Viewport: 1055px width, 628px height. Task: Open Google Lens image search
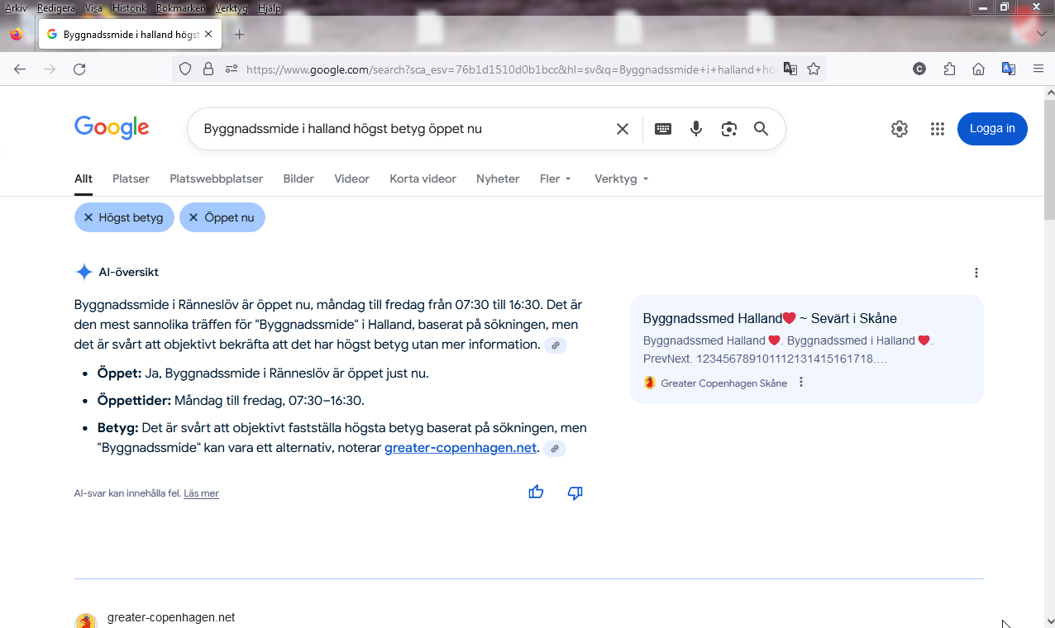tap(728, 129)
